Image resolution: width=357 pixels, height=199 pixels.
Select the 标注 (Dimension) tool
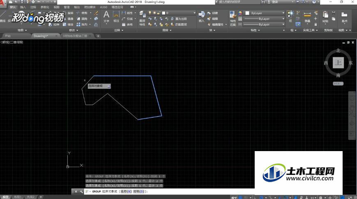coord(116,16)
